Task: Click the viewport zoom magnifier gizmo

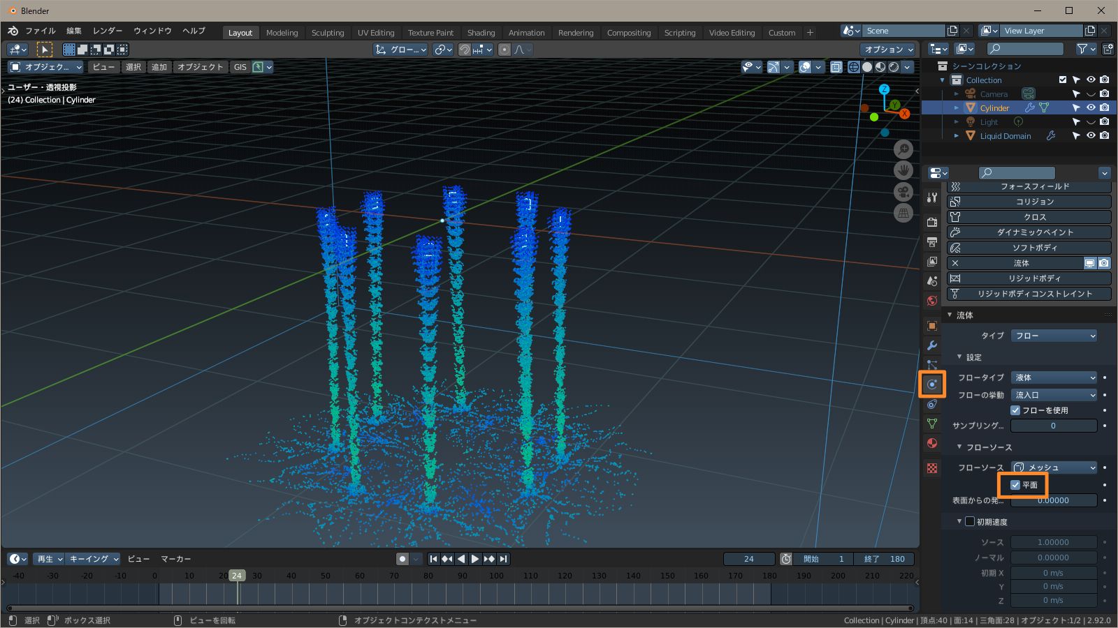Action: [903, 149]
